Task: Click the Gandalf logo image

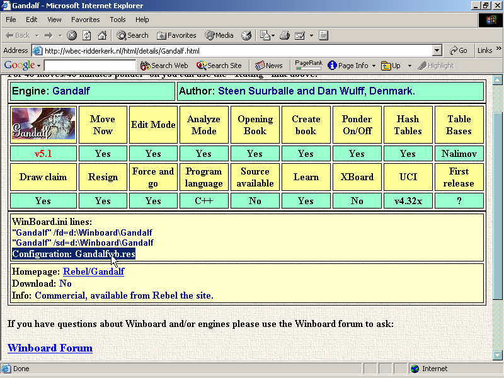Action: point(43,123)
